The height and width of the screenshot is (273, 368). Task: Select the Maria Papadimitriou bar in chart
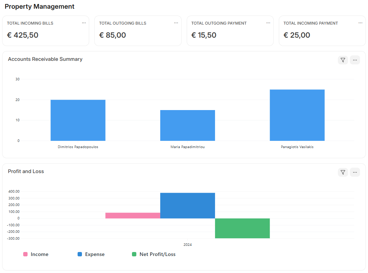[x=187, y=125]
